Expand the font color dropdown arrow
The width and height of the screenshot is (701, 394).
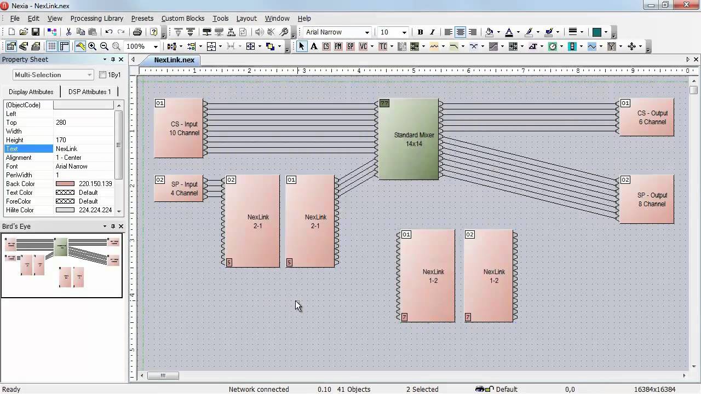[518, 32]
